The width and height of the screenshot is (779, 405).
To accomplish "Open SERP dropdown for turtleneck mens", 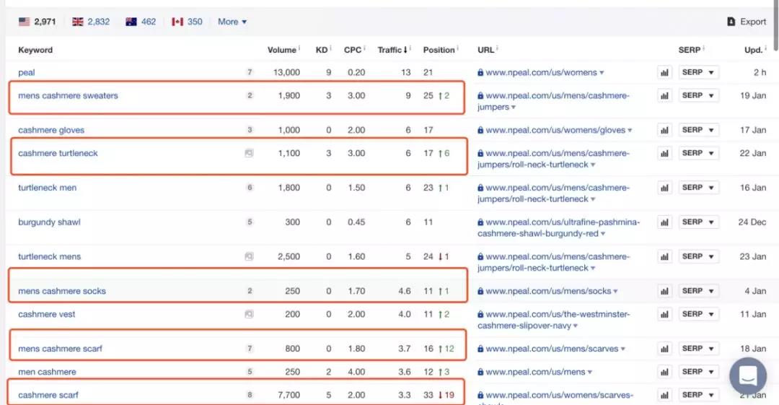I will point(698,256).
